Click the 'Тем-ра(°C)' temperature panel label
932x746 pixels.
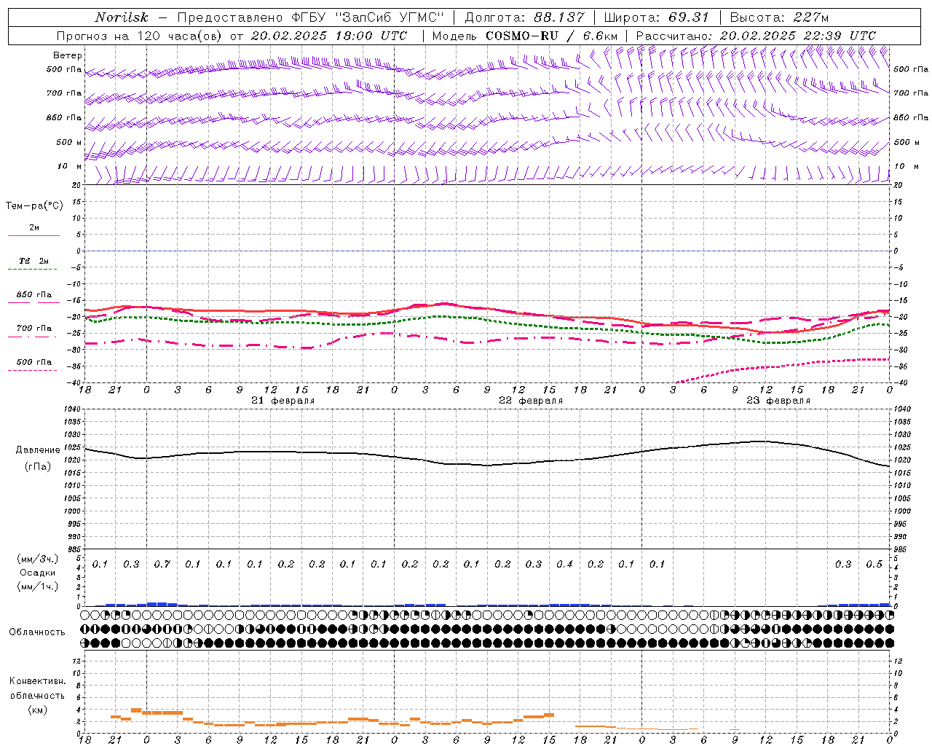pyautogui.click(x=34, y=206)
